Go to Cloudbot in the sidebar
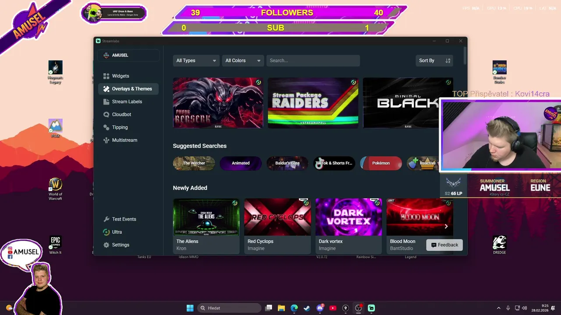The height and width of the screenshot is (315, 561). (x=128, y=114)
